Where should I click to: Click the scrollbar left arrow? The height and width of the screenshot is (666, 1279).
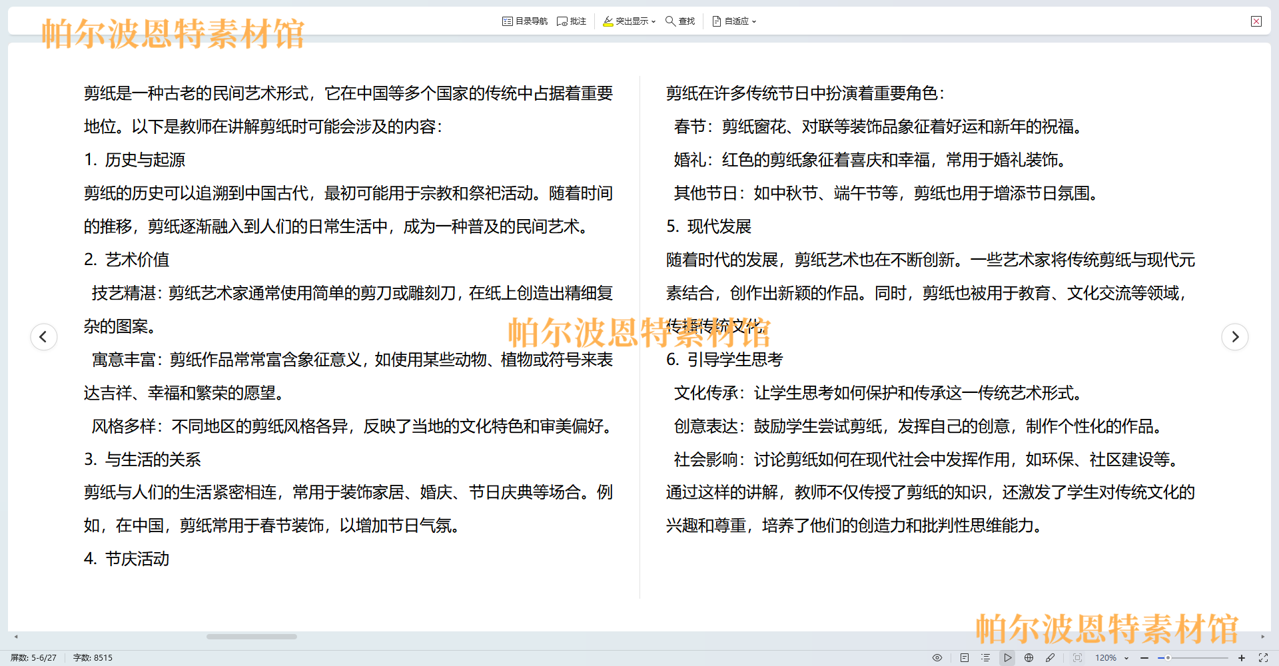[16, 637]
